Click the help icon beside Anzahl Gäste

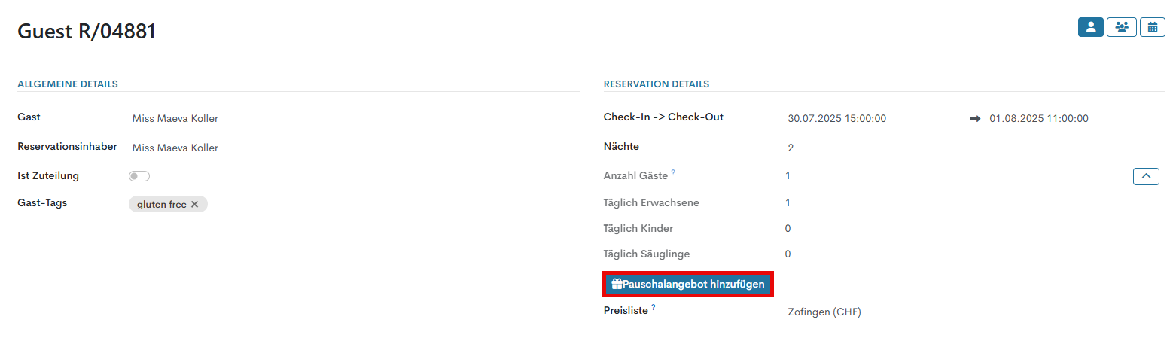click(673, 172)
